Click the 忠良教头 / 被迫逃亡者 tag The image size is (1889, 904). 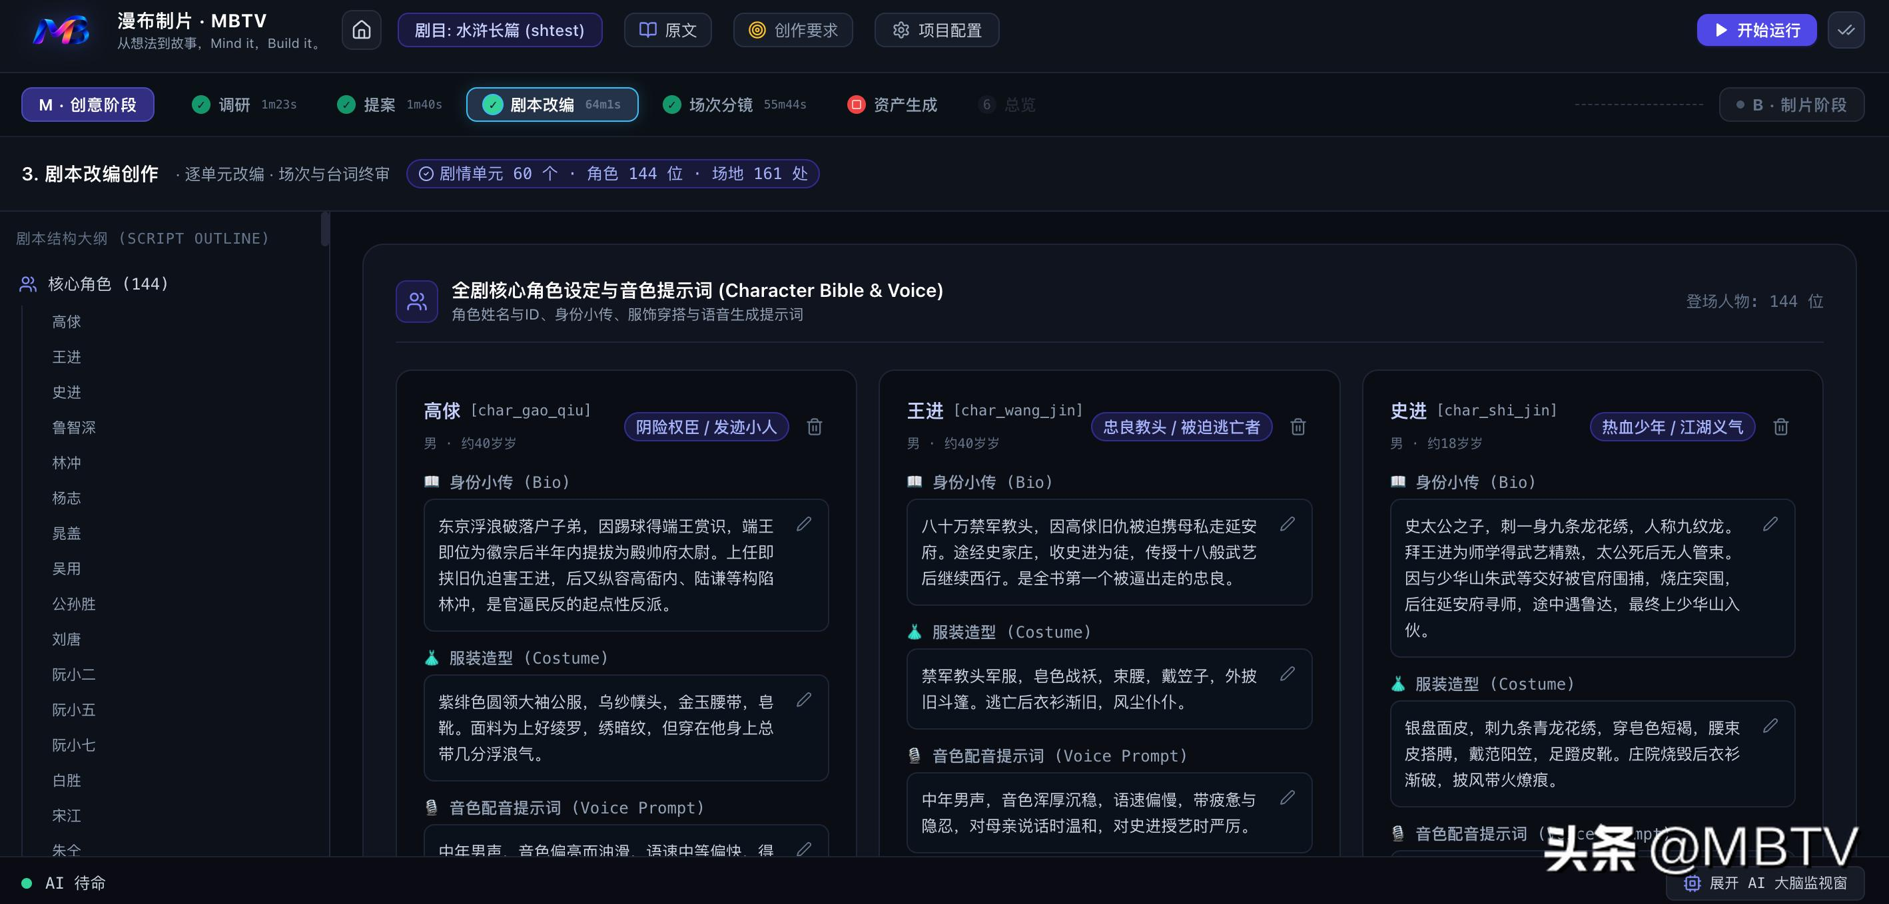[1182, 427]
